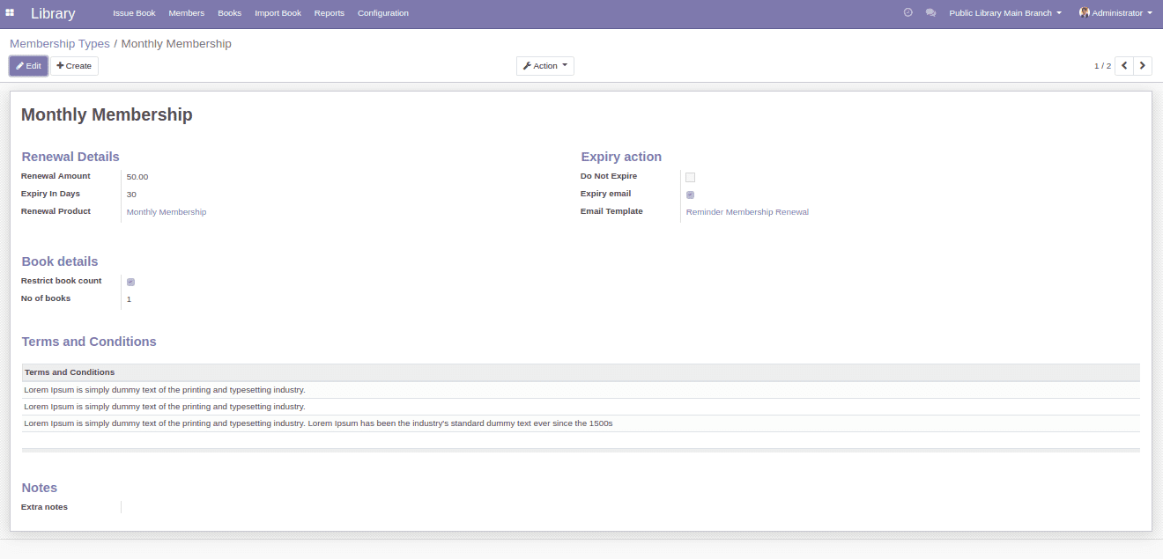This screenshot has width=1163, height=559.
Task: Click the Expiry action section heading
Action: tap(621, 157)
